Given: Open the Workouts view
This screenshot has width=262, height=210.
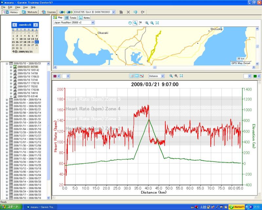Looking at the screenshot, I should pos(29,12).
